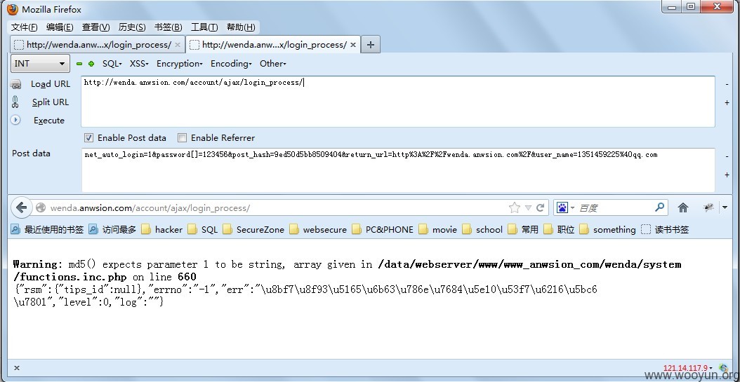Viewport: 740px width, 382px height.
Task: Close the first login_process tab
Action: click(x=178, y=45)
